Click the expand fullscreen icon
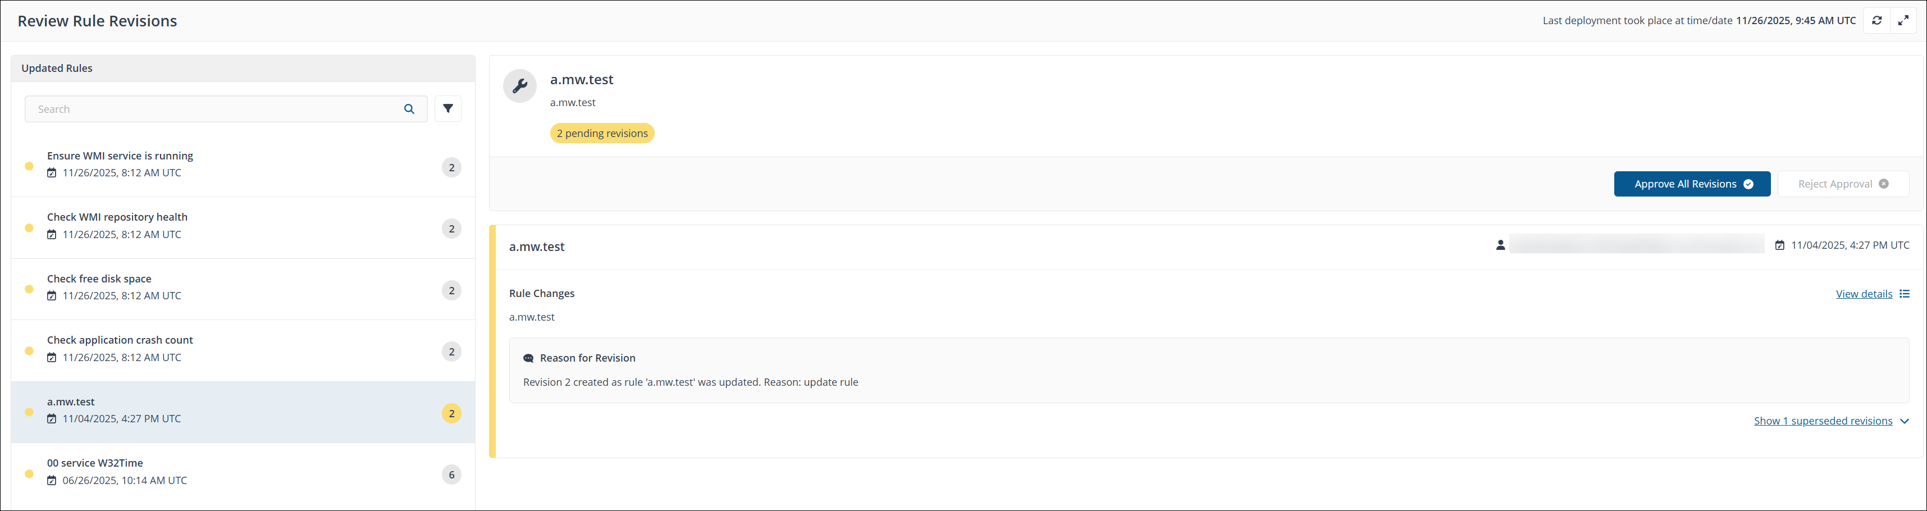 point(1903,21)
